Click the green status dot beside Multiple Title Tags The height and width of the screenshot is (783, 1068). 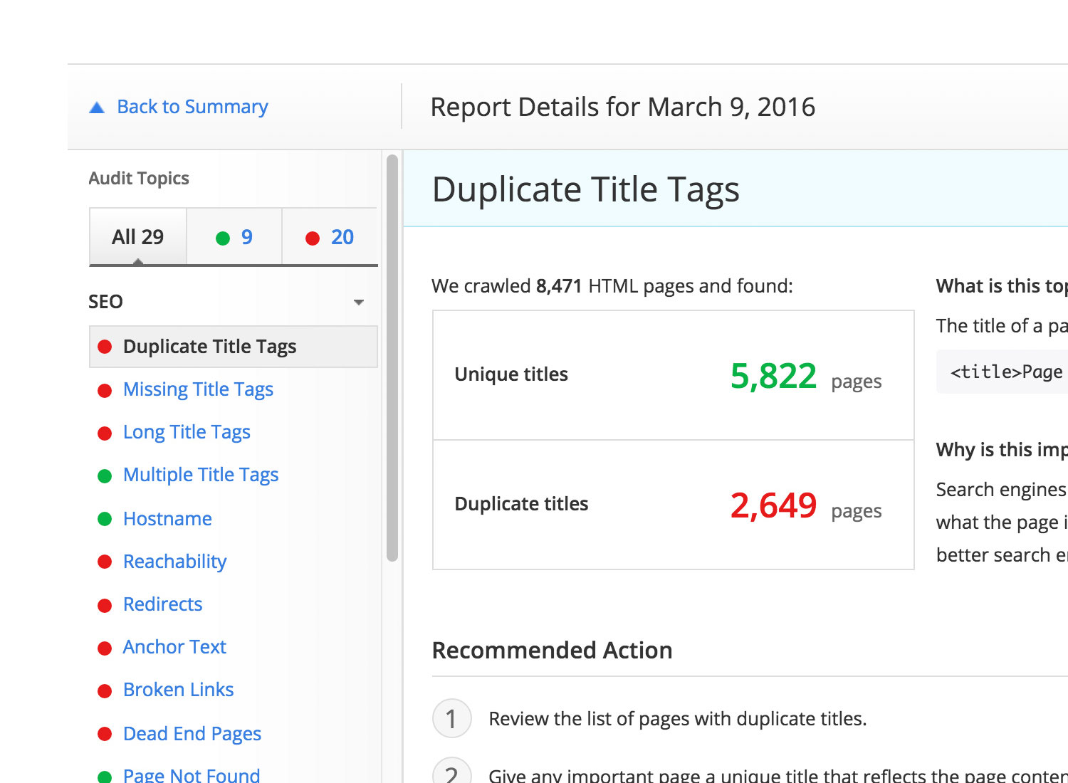tap(105, 476)
